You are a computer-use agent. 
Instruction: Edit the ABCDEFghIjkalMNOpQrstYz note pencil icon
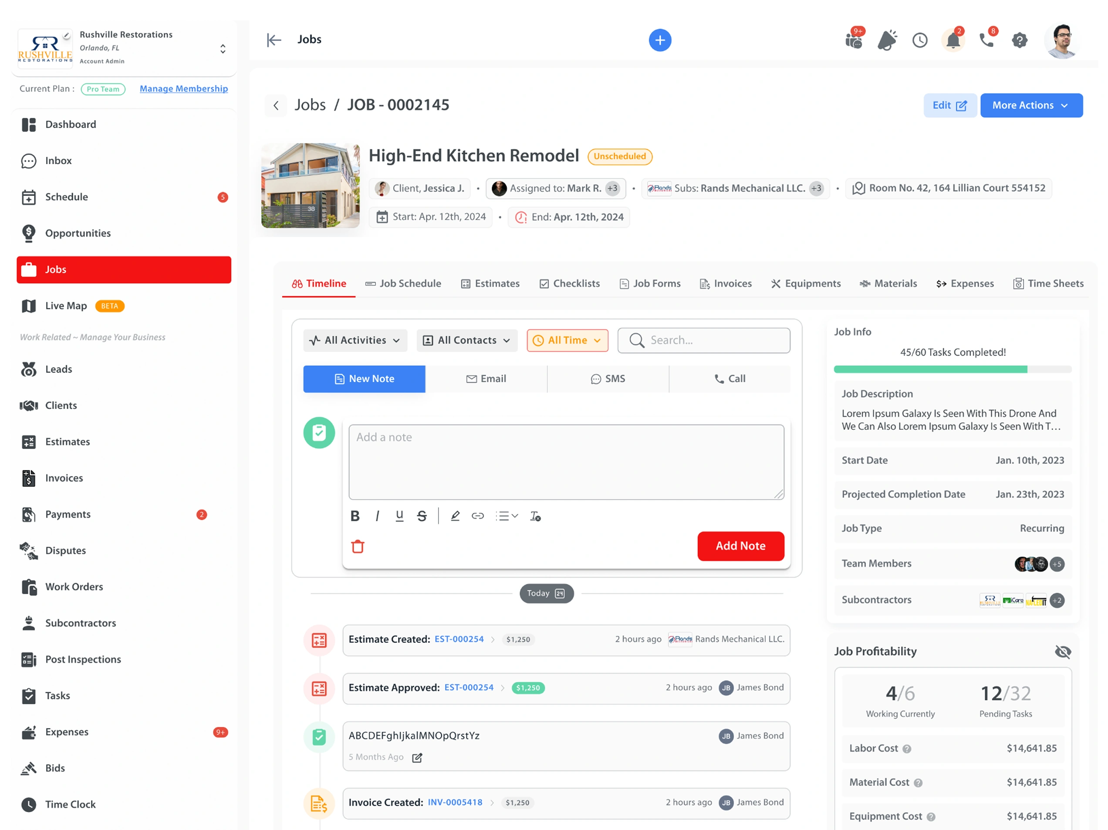coord(417,757)
